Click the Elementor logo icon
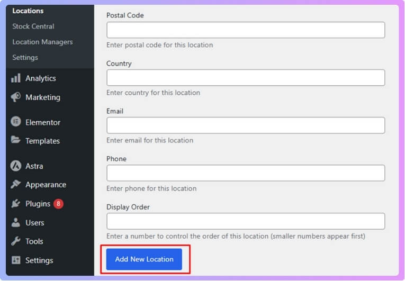405x281 pixels. click(x=16, y=122)
